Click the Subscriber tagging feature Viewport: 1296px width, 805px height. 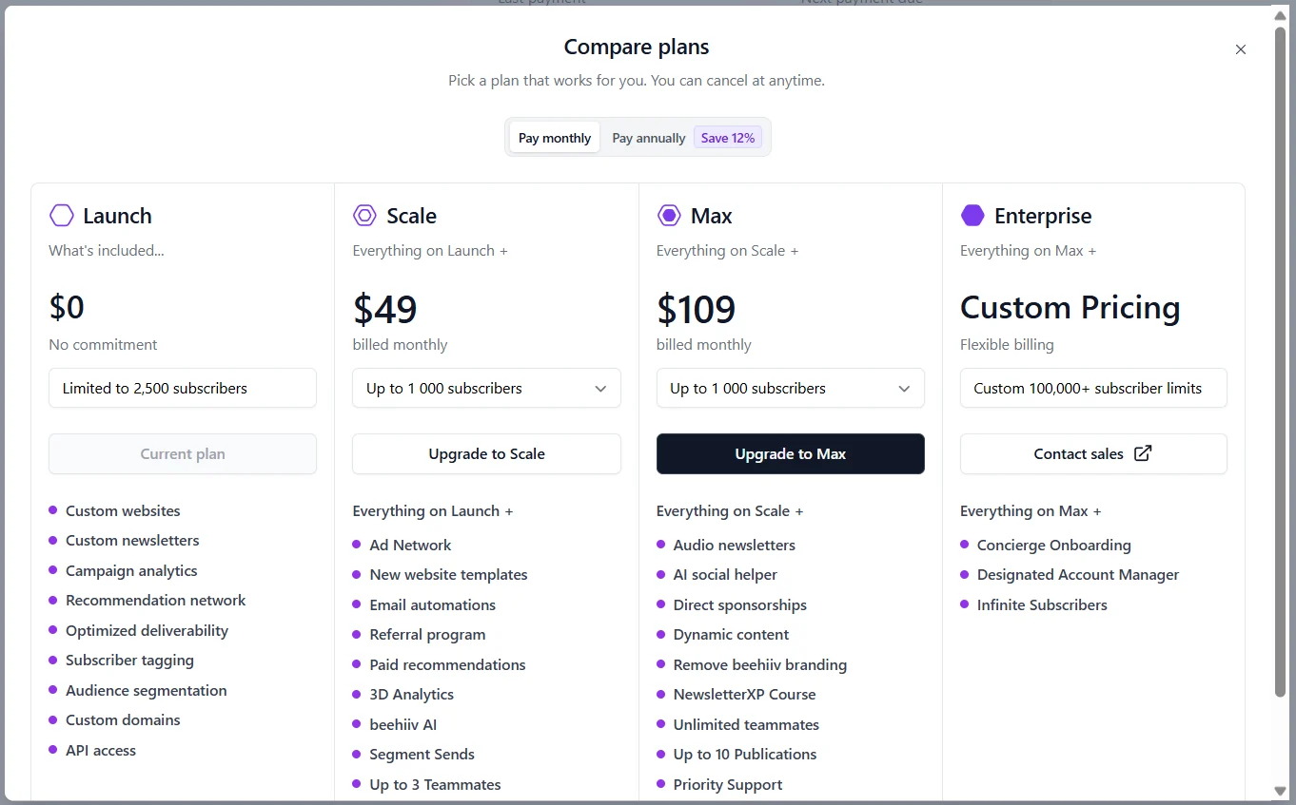pos(129,660)
